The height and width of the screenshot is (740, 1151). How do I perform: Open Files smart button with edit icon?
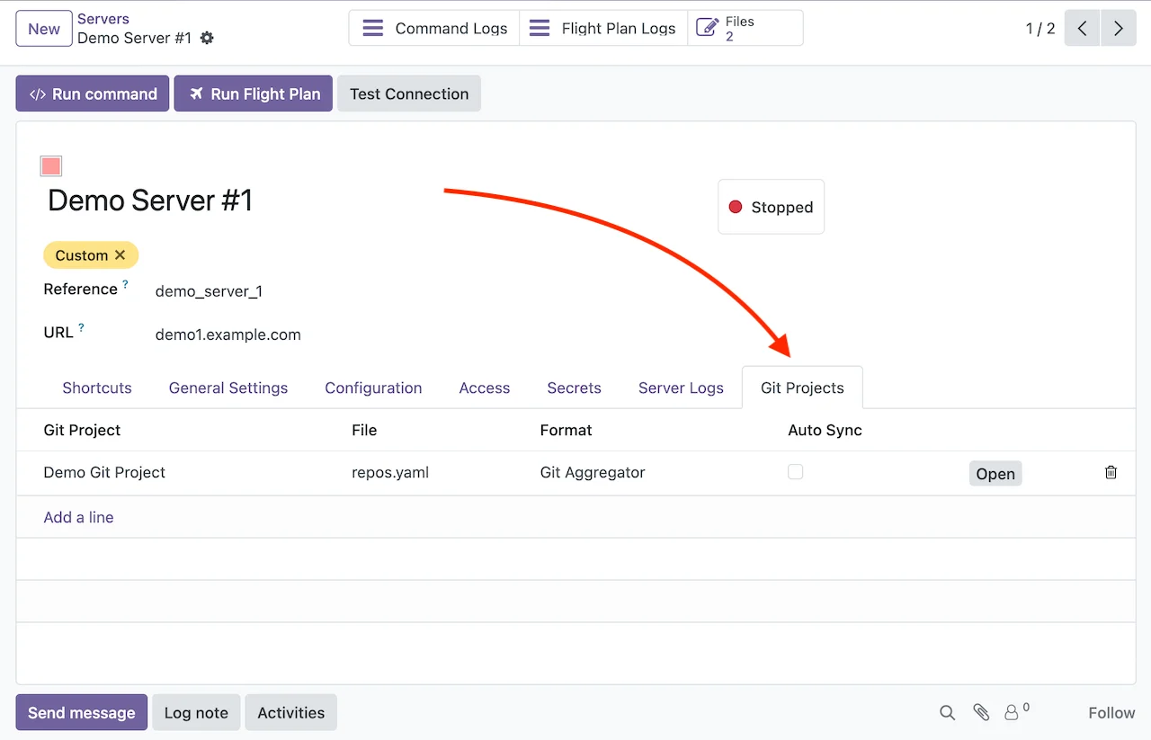(x=745, y=29)
